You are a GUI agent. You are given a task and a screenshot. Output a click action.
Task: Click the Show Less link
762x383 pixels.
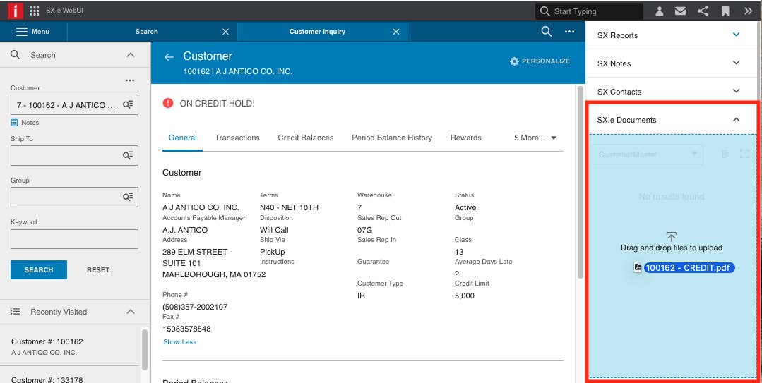point(180,342)
